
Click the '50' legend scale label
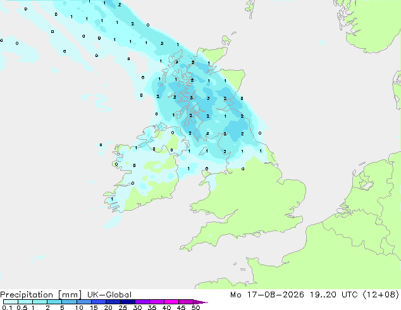[x=195, y=307]
